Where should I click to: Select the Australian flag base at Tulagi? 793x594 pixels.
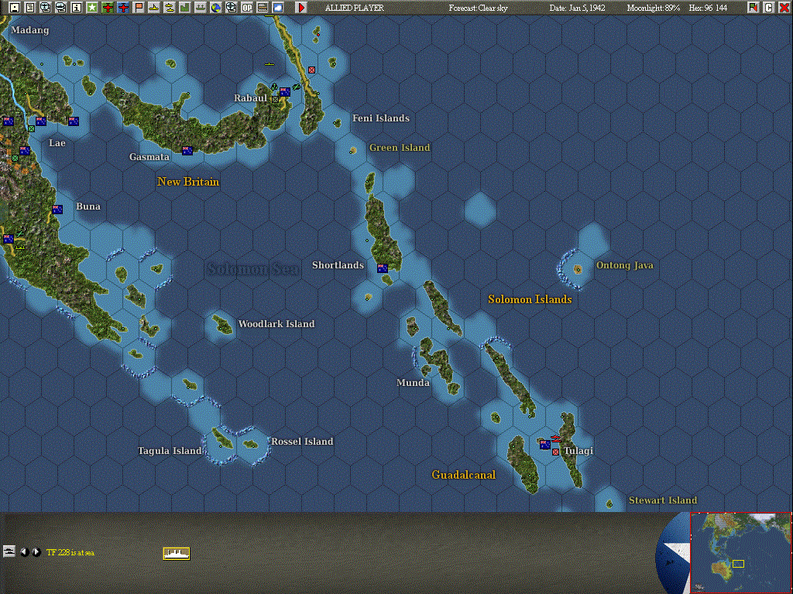[x=545, y=445]
